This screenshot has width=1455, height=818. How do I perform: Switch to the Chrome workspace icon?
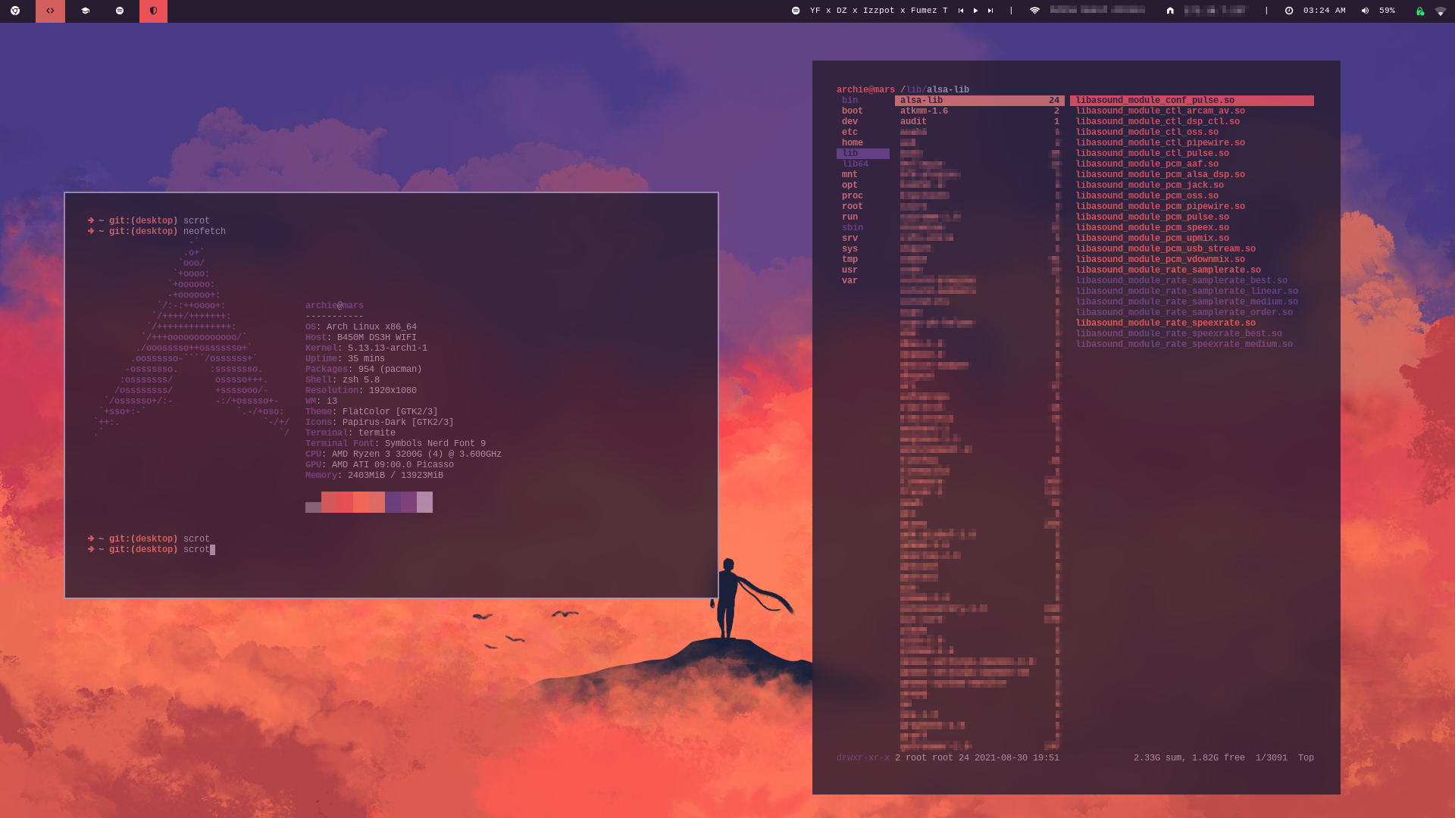(x=15, y=11)
